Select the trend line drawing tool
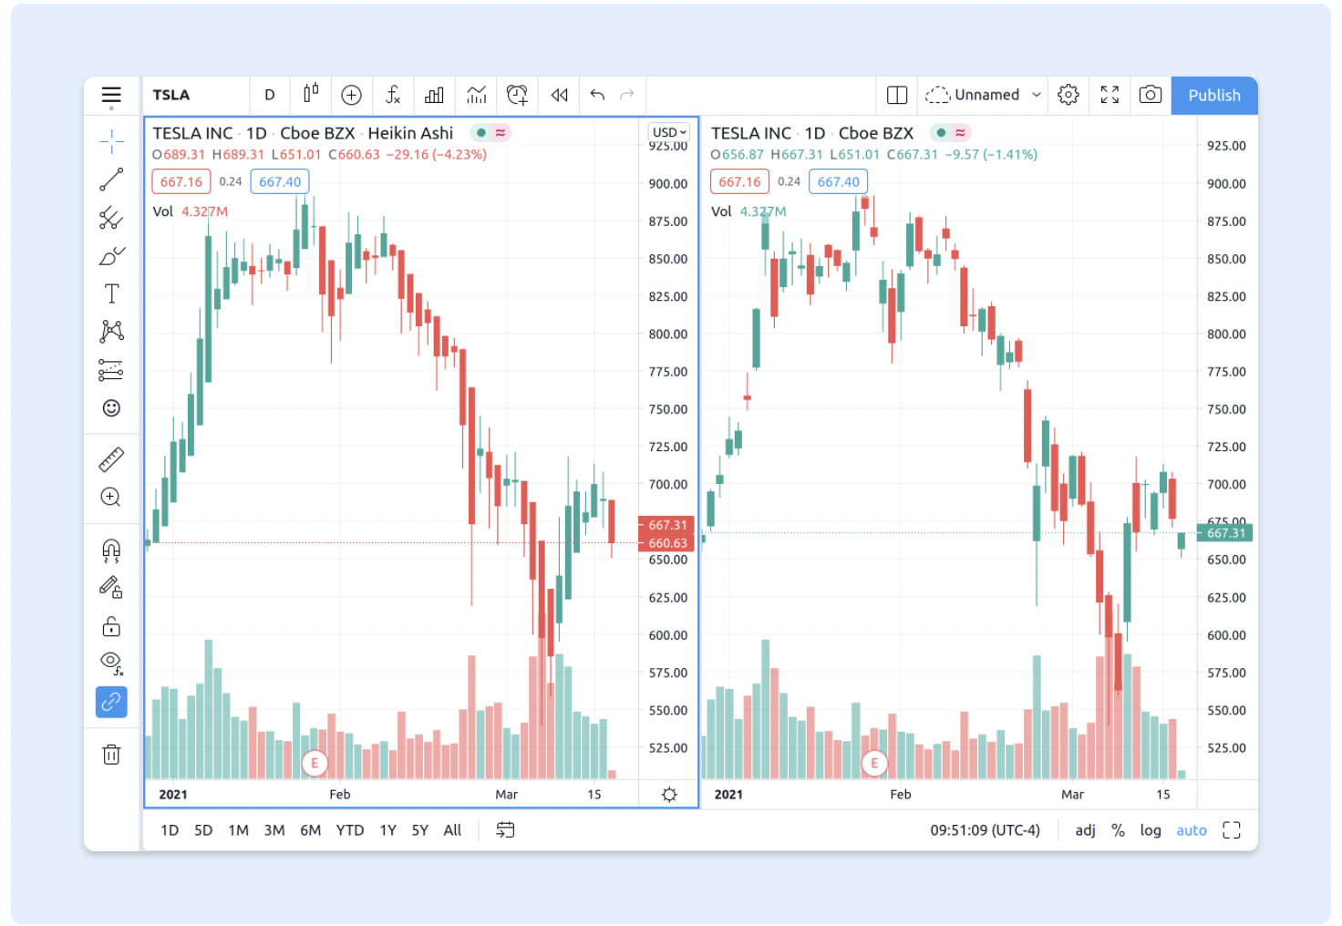 coord(111,180)
